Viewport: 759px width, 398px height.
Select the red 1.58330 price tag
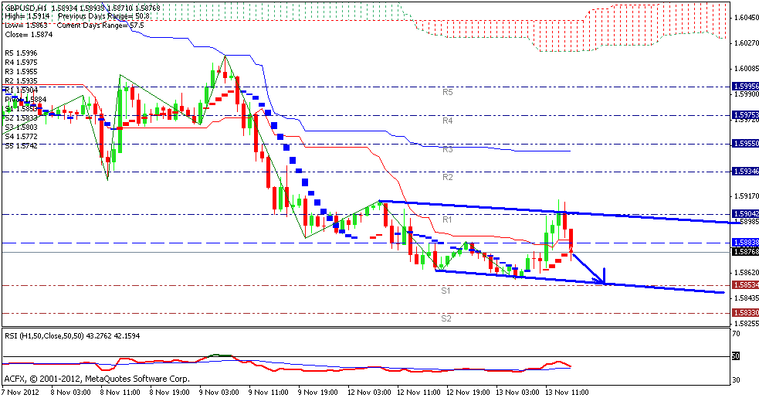click(744, 312)
